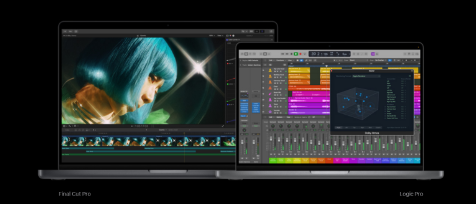Expand the Track Modern Machines disclosure triangle
This screenshot has width=476, height=204.
(241, 65)
